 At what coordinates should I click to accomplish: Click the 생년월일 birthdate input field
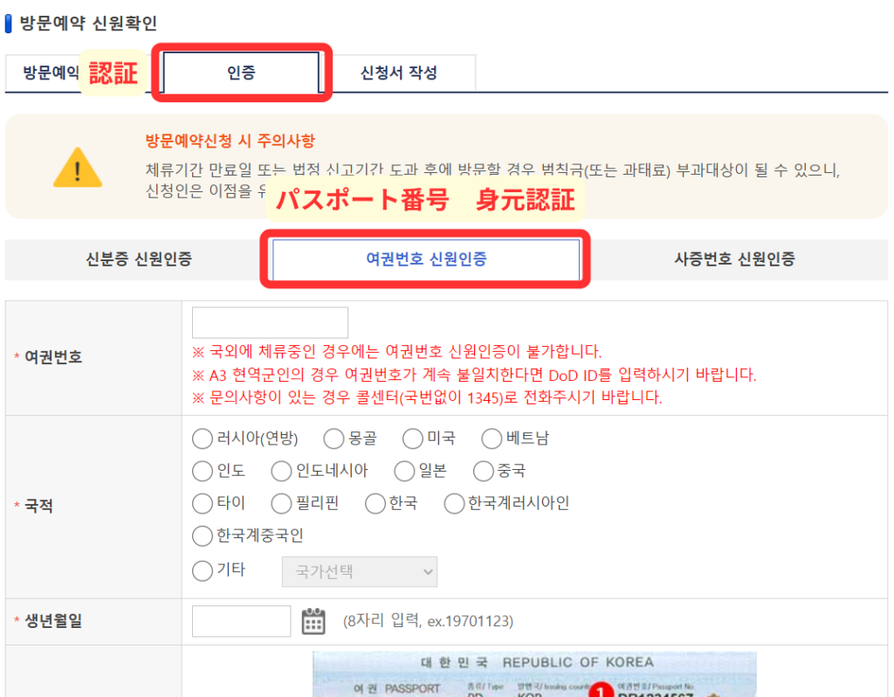click(241, 621)
